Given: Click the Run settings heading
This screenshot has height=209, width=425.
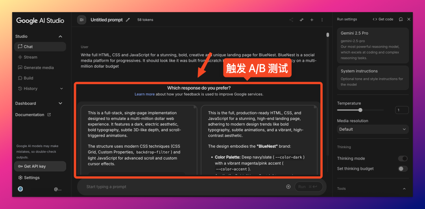Looking at the screenshot, I should pyautogui.click(x=347, y=19).
